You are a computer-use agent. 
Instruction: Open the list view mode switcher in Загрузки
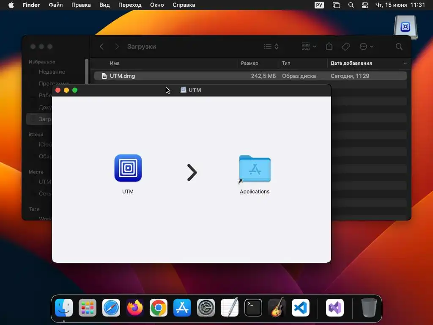point(271,47)
